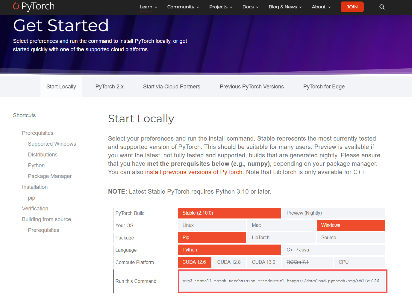
Task: Switch to PyTorch for Edge tab
Action: coord(324,87)
